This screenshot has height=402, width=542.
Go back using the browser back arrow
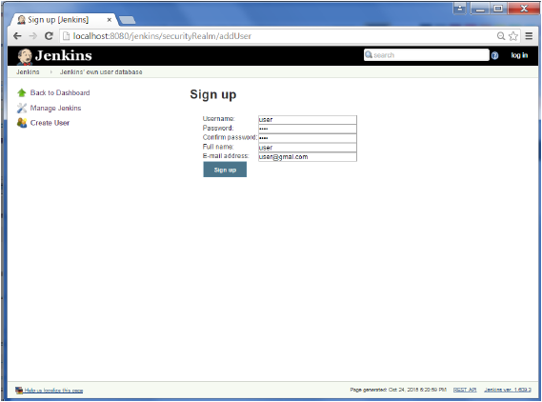[17, 36]
